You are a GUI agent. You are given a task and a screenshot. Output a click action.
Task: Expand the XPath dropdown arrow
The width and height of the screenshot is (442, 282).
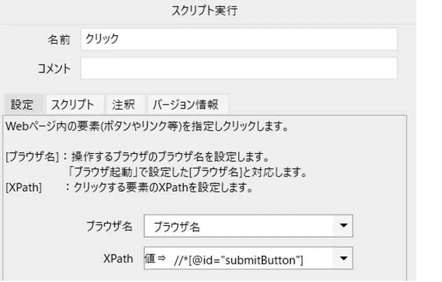point(343,258)
